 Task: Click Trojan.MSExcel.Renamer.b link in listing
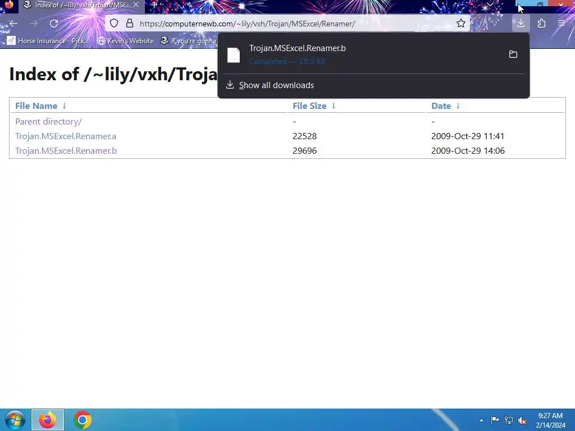coord(66,150)
